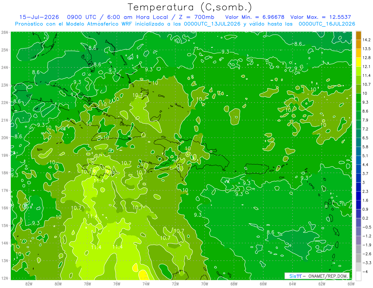Click the '70W' longitude axis label
373x288 pixels.
click(x=205, y=284)
